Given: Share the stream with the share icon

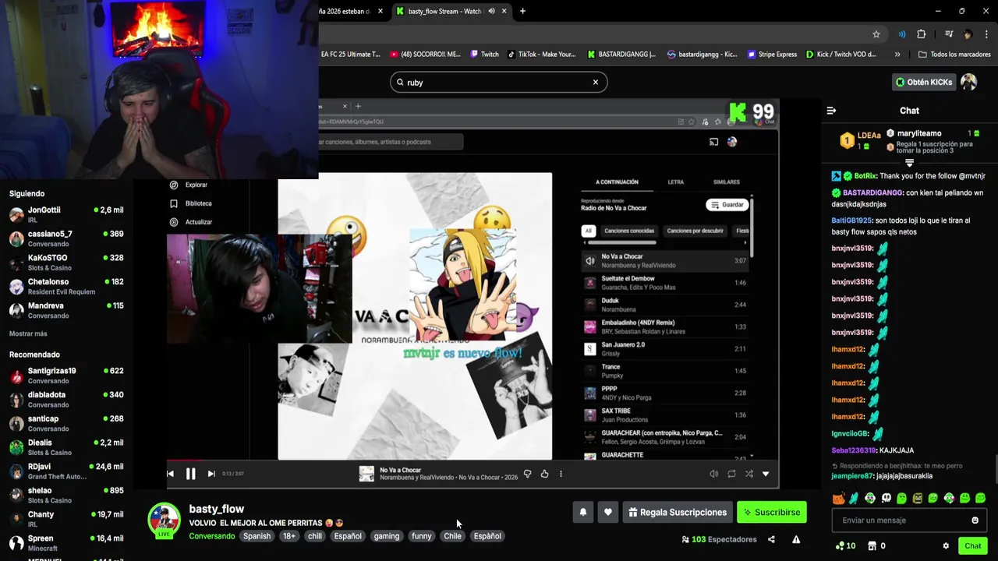Looking at the screenshot, I should [771, 539].
